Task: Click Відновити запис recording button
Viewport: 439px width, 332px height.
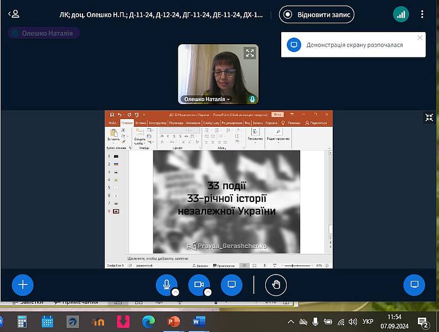Action: coord(317,14)
